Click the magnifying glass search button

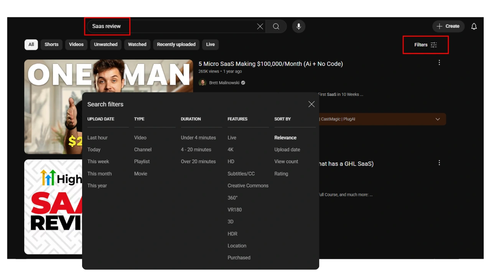(x=276, y=26)
